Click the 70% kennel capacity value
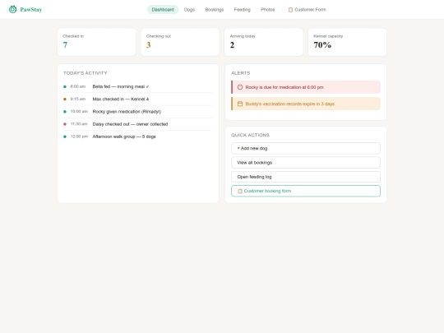This screenshot has height=333, width=444. (x=322, y=45)
